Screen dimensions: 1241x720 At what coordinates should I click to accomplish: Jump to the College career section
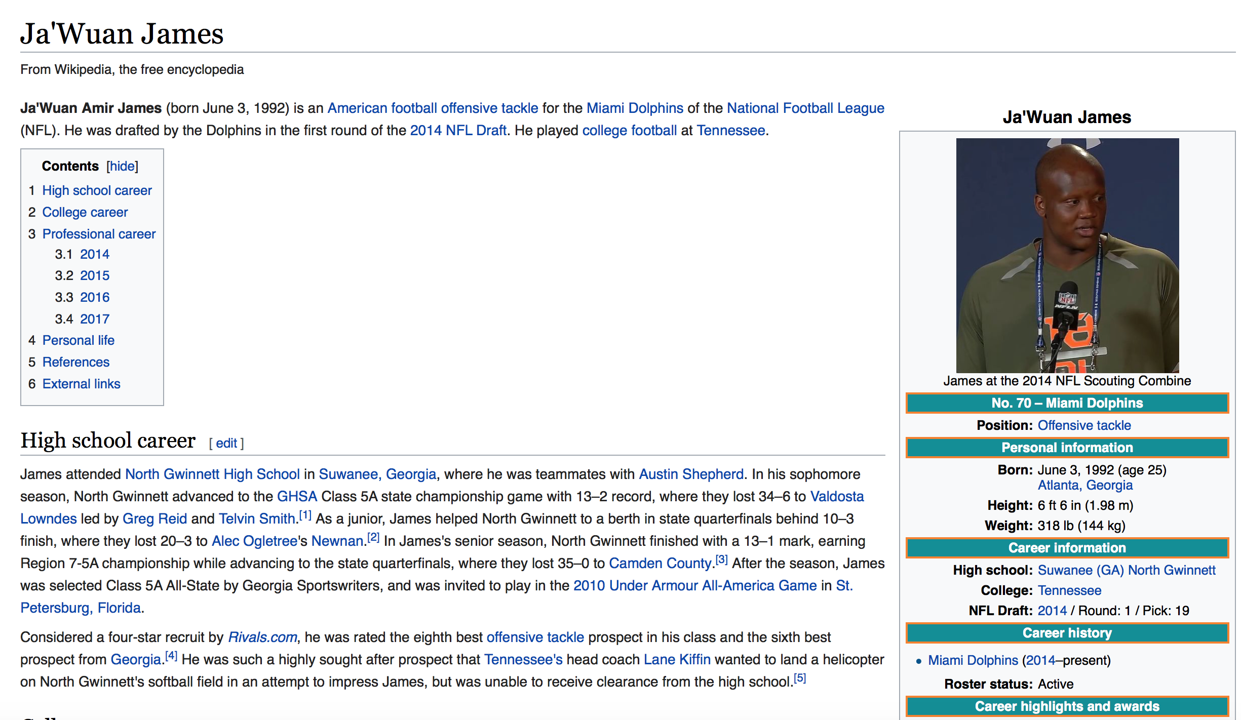85,212
